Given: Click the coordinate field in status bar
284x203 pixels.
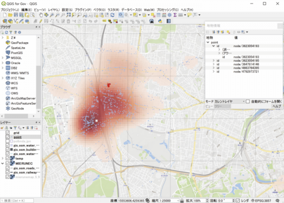Looking at the screenshot, I should click(131, 201).
